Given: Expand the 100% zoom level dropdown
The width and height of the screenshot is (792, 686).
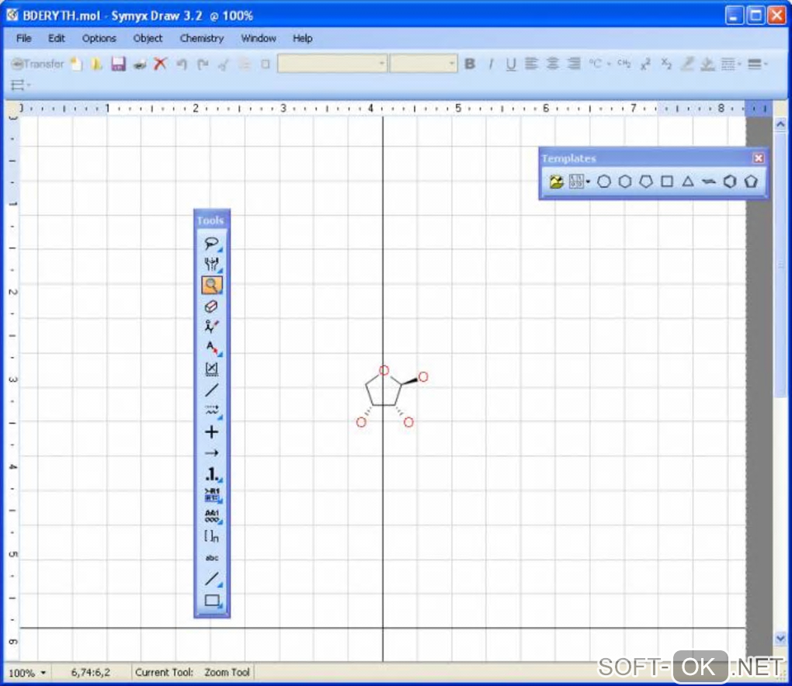Looking at the screenshot, I should pyautogui.click(x=27, y=673).
